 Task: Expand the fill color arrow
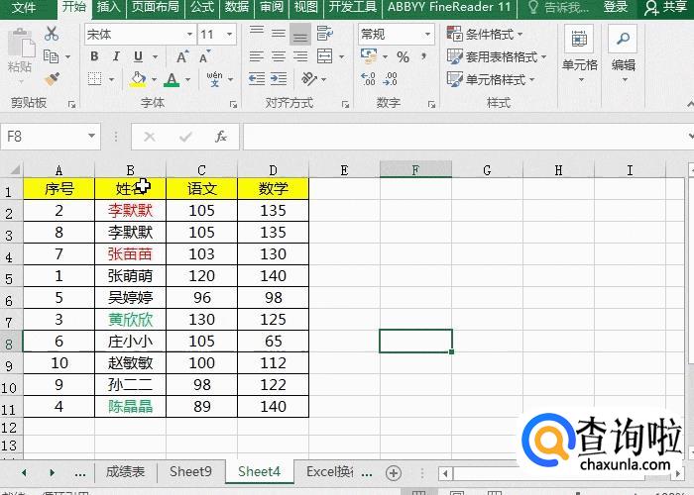click(154, 79)
